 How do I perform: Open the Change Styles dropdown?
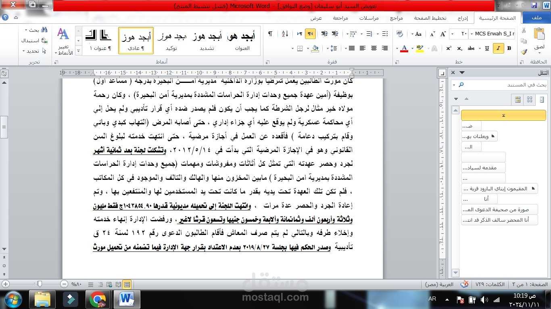coord(63,41)
